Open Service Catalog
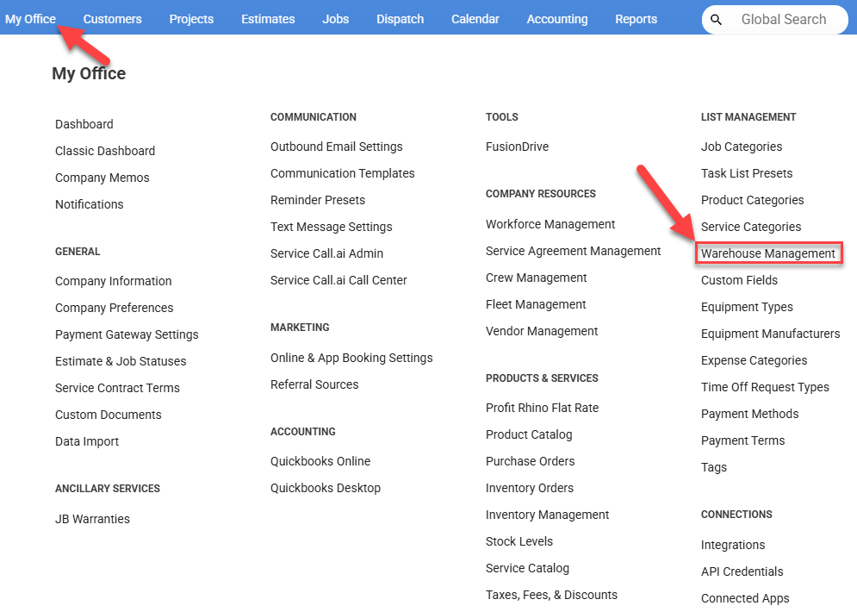This screenshot has width=857, height=612. coord(527,569)
